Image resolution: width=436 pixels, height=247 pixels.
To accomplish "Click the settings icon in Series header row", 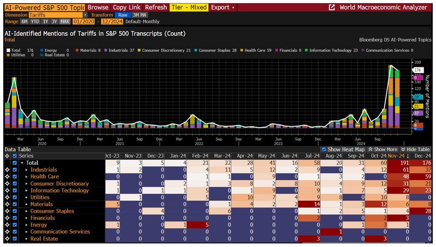I will (7, 156).
